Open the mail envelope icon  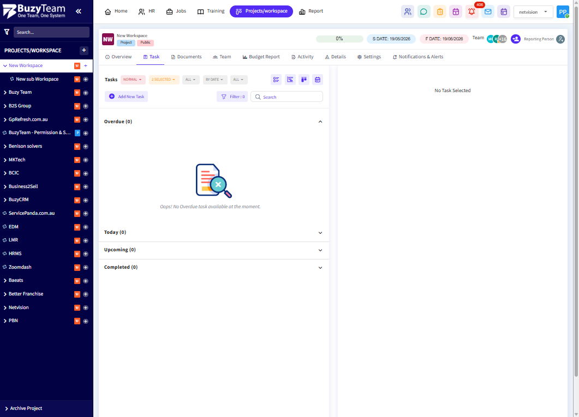pos(488,12)
